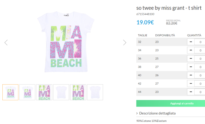205x124 pixels.
Task: Show fourth thumbnail of shirt back
Action: click(61, 92)
